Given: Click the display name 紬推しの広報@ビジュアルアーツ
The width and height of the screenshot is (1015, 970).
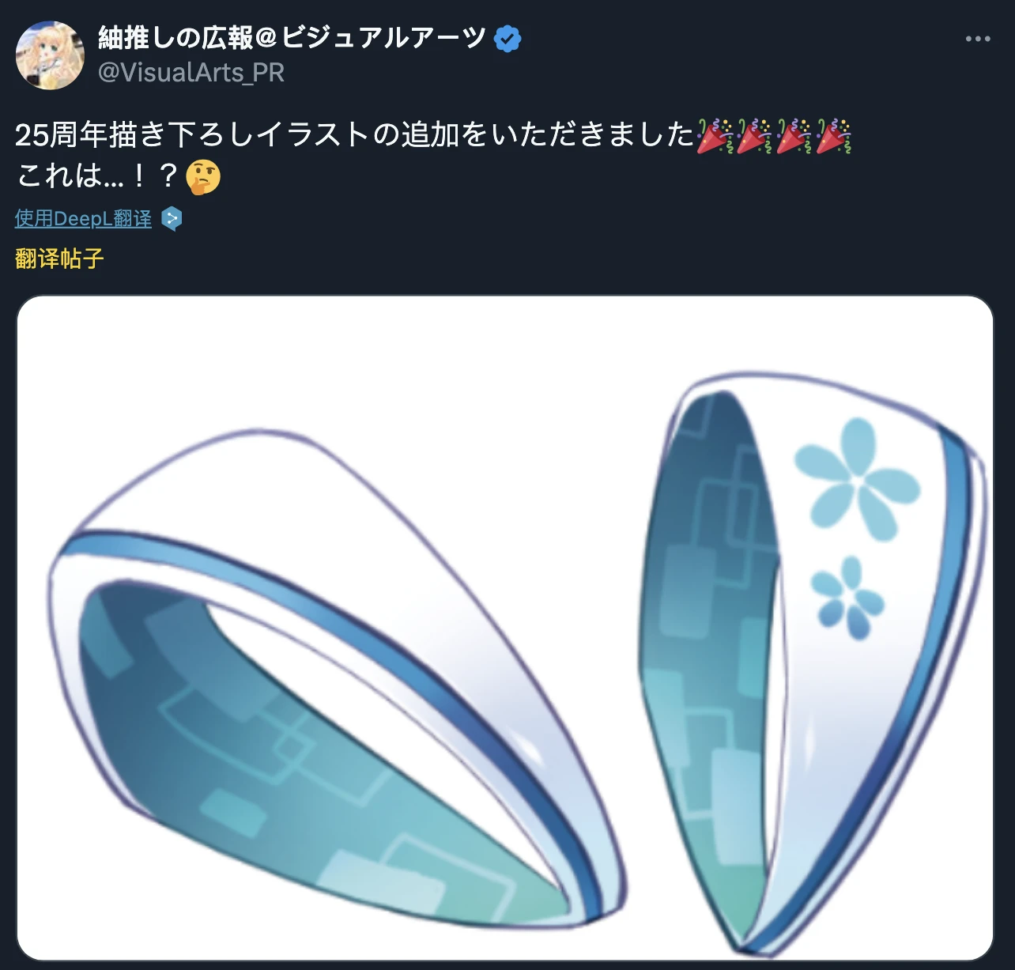Looking at the screenshot, I should tap(292, 38).
